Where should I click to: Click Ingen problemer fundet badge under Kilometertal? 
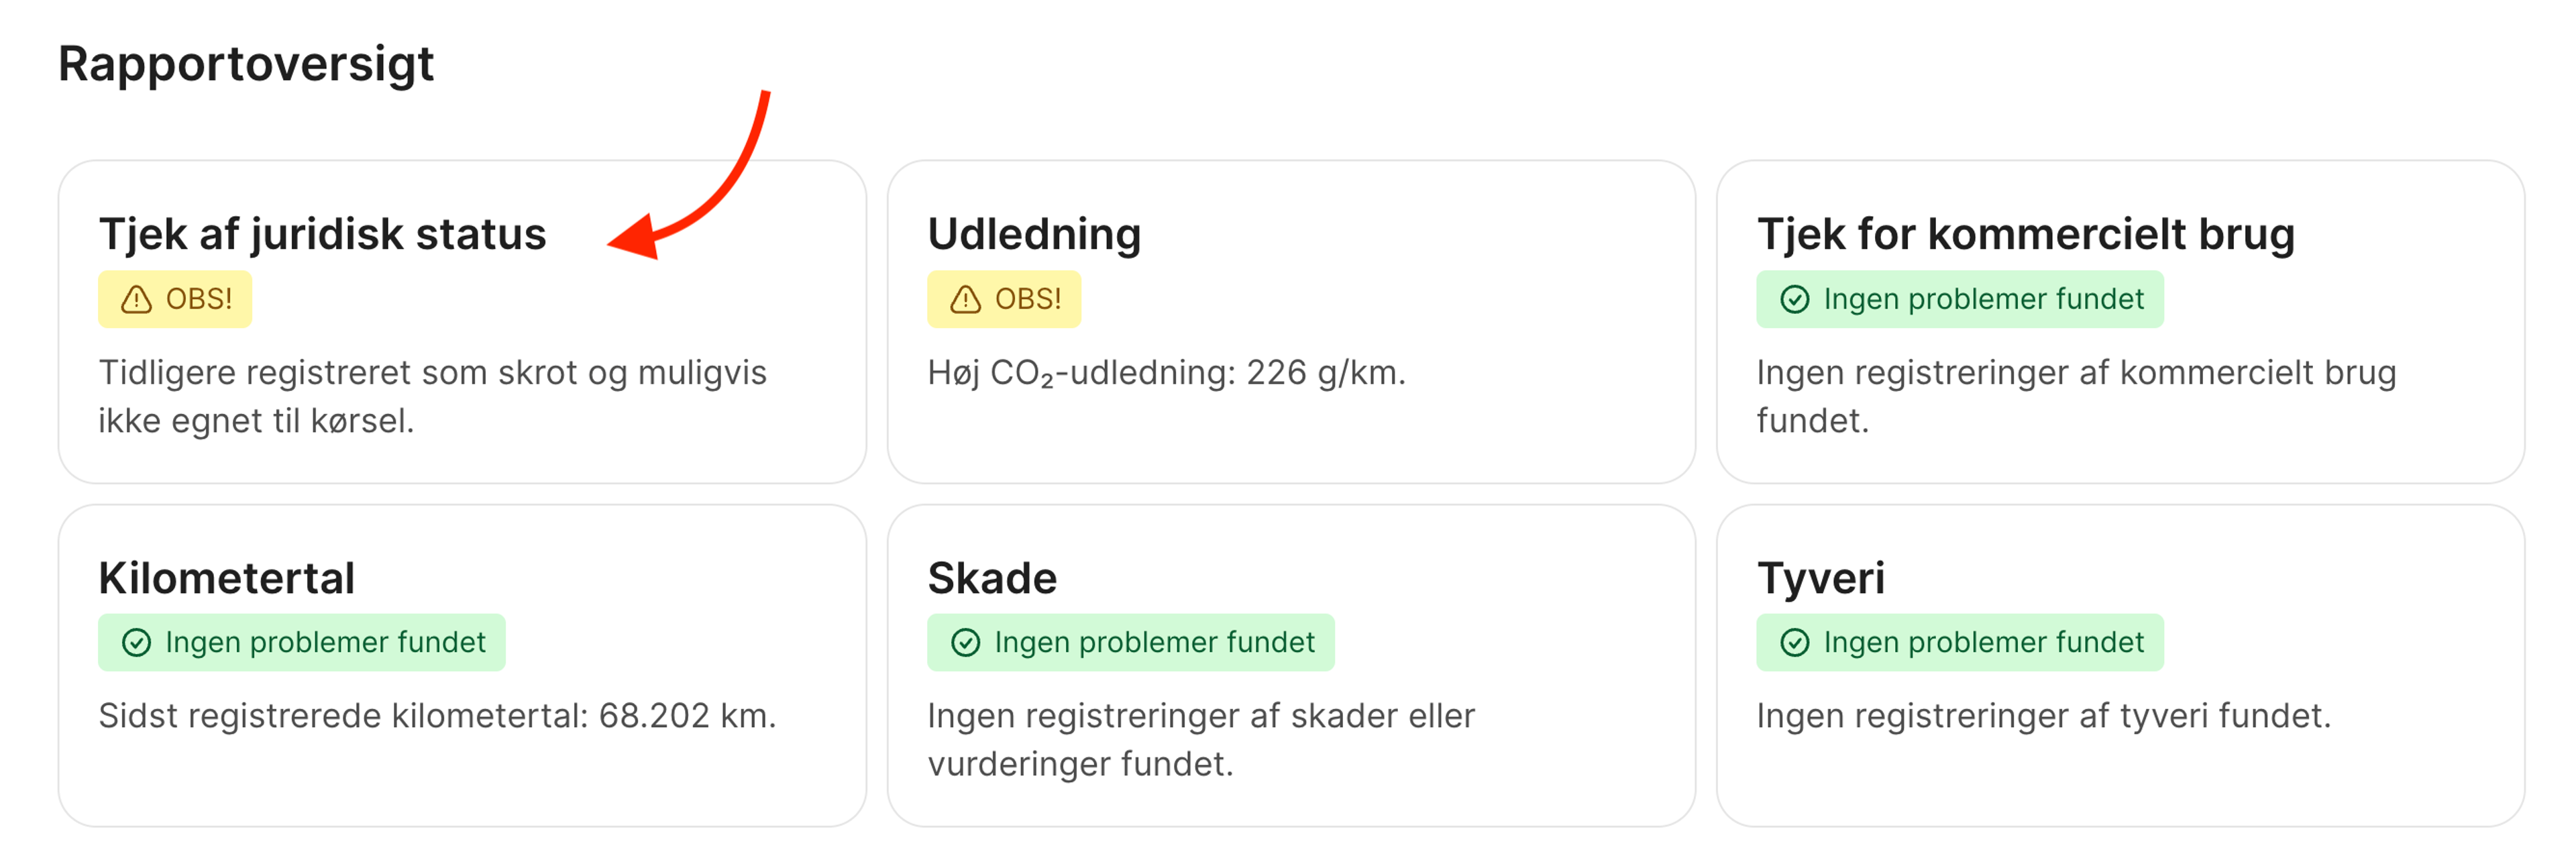302,642
